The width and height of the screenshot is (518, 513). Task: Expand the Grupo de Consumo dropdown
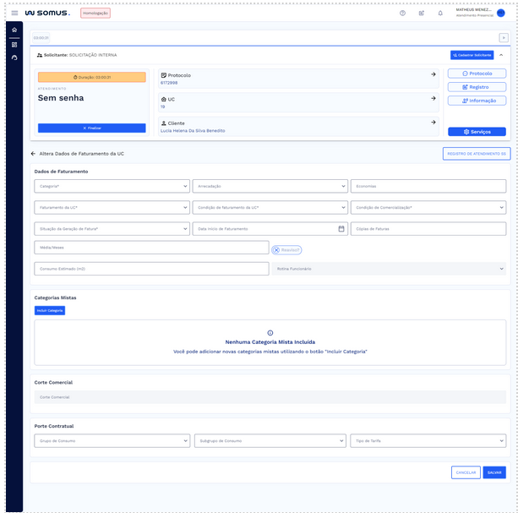pyautogui.click(x=112, y=440)
